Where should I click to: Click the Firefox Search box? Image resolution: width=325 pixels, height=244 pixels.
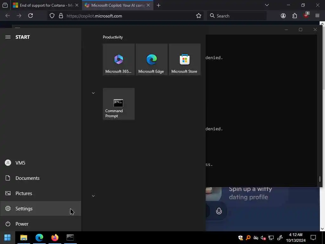(x=237, y=16)
